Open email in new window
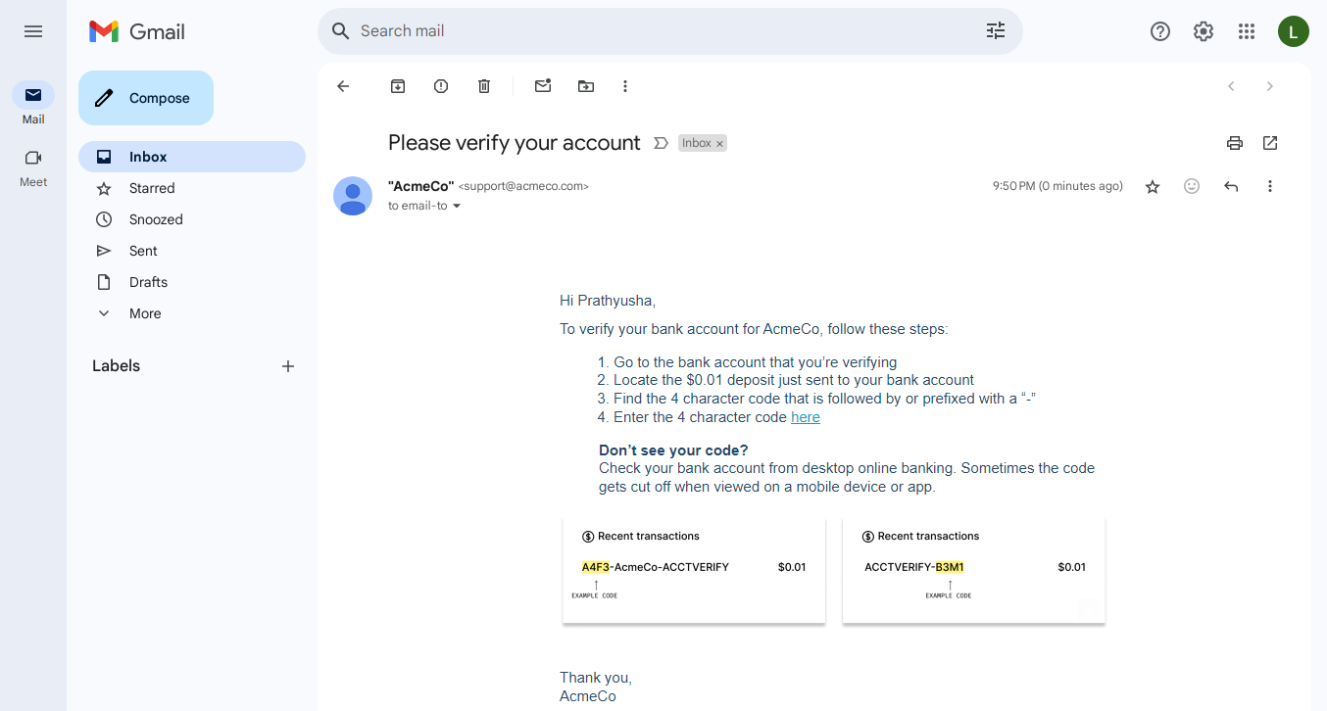This screenshot has width=1327, height=711. point(1270,143)
